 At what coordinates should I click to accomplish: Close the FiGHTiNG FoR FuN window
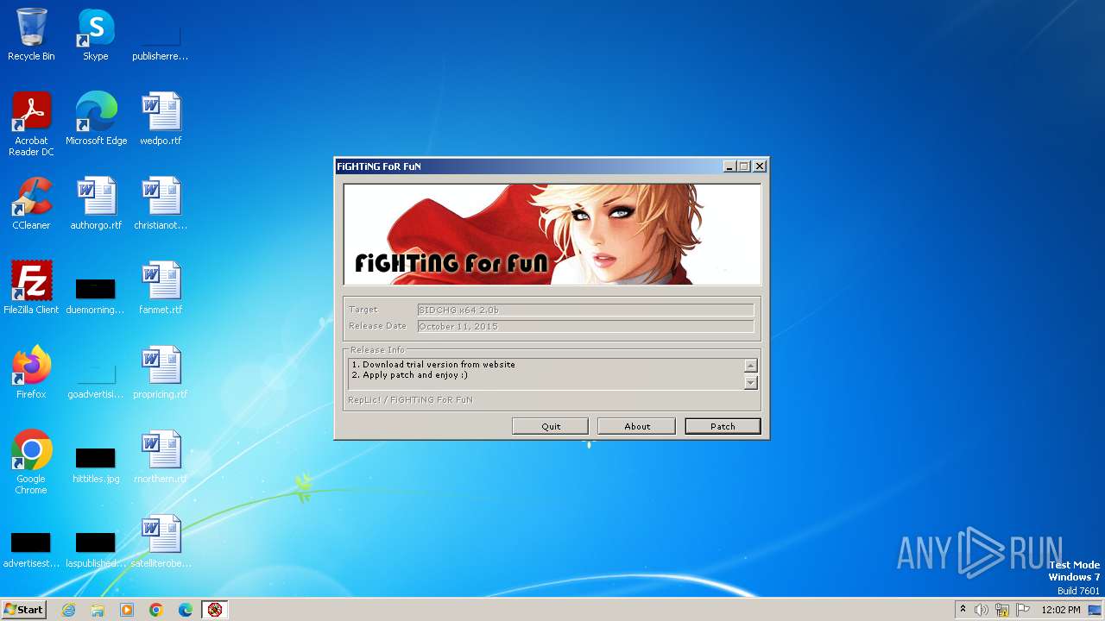click(x=760, y=166)
